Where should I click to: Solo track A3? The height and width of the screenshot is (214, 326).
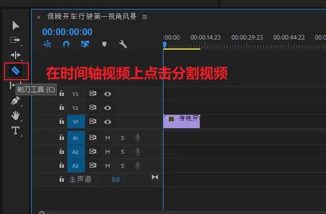[x=122, y=166]
